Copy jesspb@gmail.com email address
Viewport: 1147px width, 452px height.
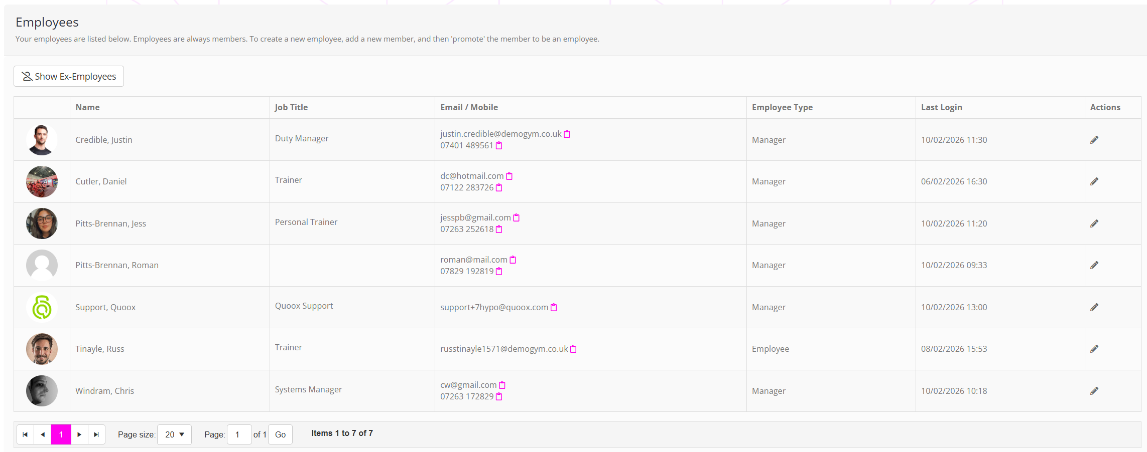tap(516, 218)
